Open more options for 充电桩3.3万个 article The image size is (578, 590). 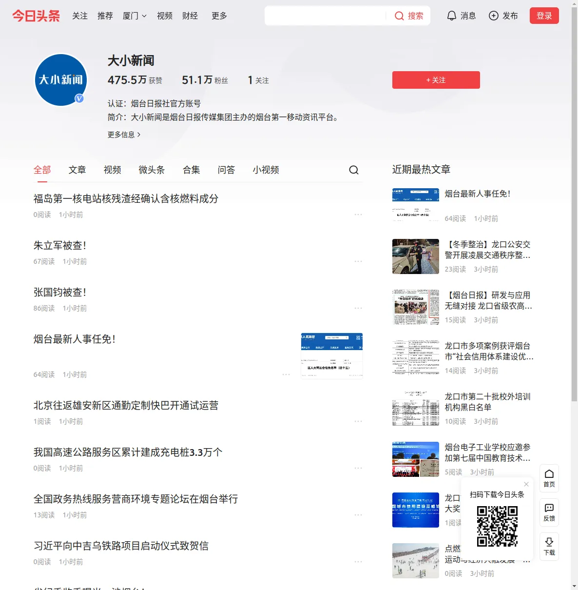click(x=358, y=468)
